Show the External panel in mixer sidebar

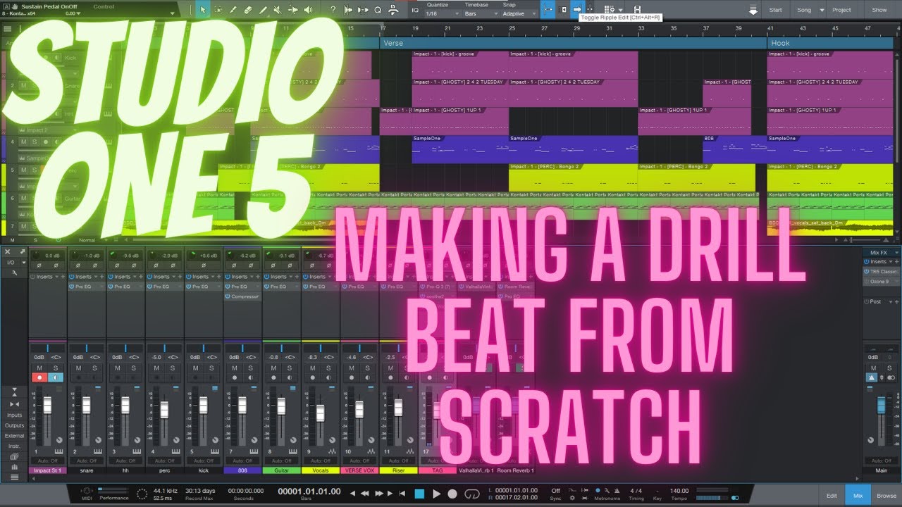click(14, 436)
